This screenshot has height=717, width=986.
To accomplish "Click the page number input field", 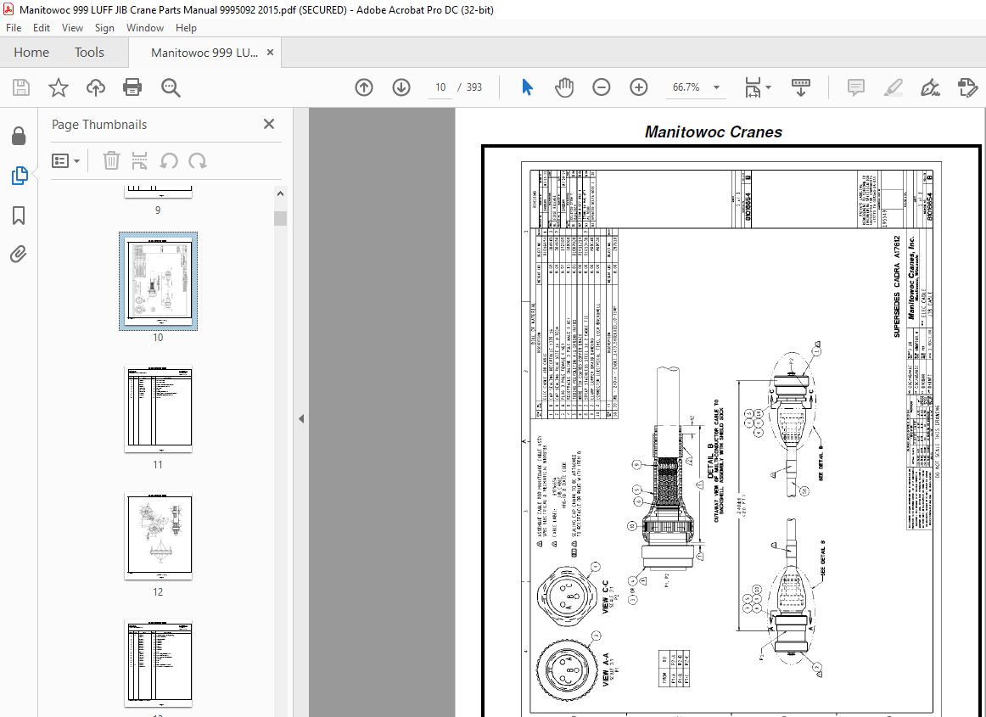I will click(x=440, y=87).
